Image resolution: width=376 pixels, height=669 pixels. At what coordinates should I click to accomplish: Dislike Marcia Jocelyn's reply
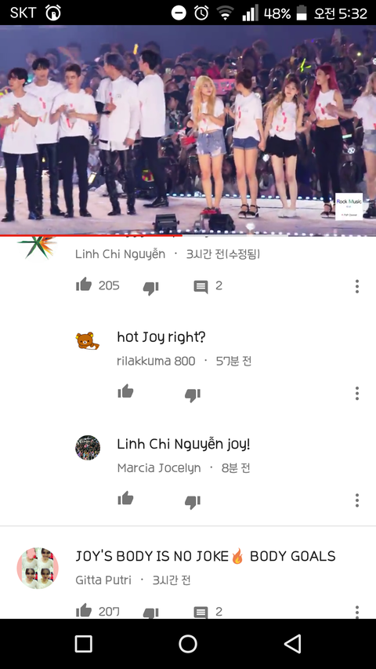click(x=192, y=502)
